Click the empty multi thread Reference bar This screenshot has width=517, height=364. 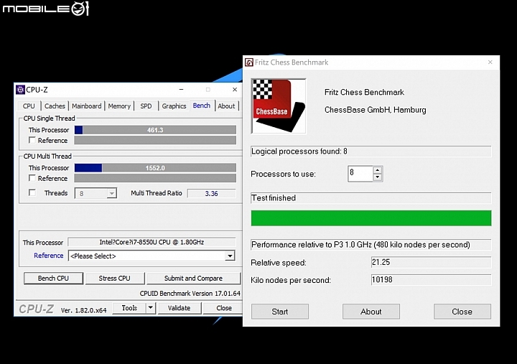tap(155, 178)
